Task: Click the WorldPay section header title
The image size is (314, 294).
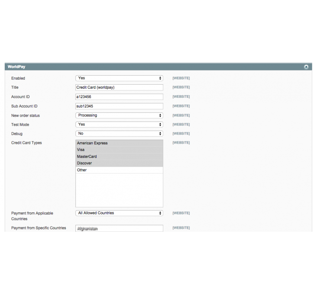Action: (x=16, y=67)
